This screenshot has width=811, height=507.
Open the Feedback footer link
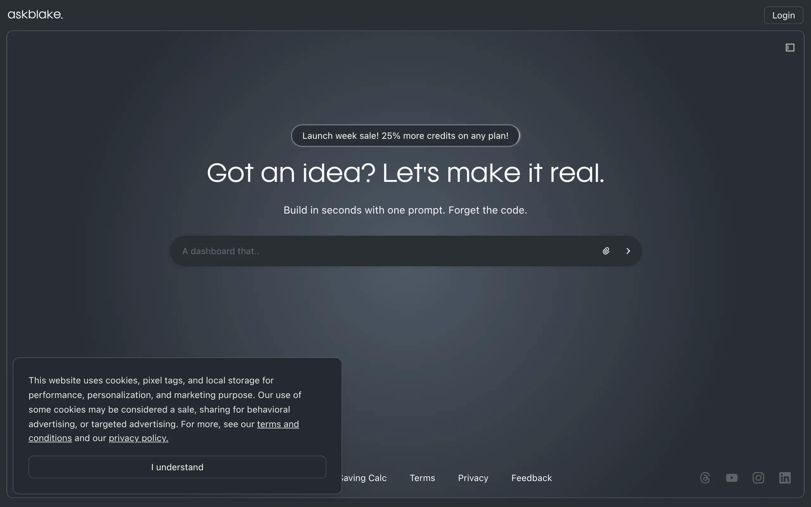coord(531,478)
